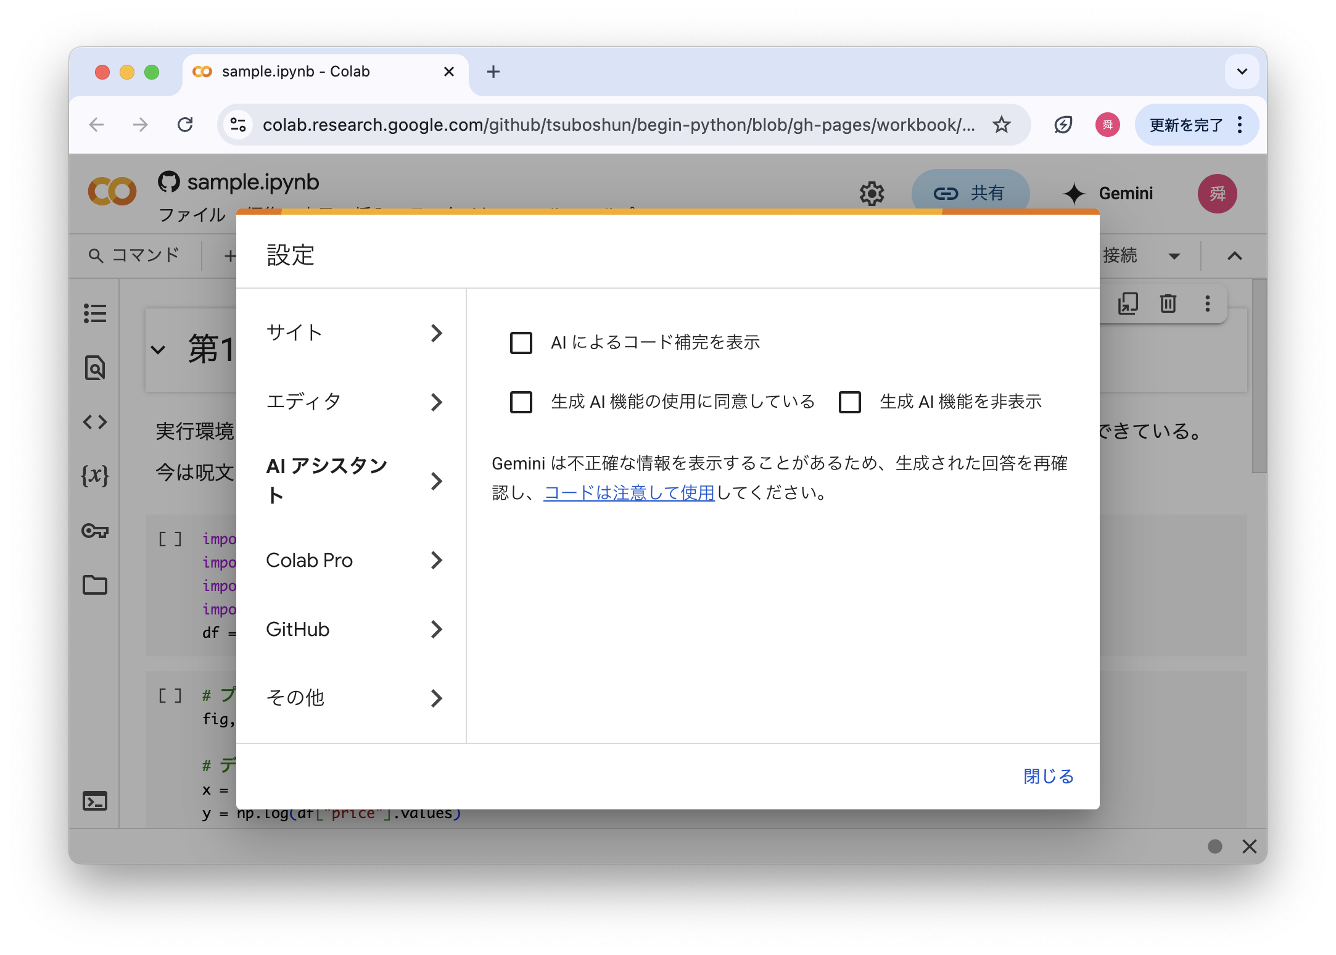
Task: Check 生成 AI 機能の使用に同意している
Action: coord(521,402)
